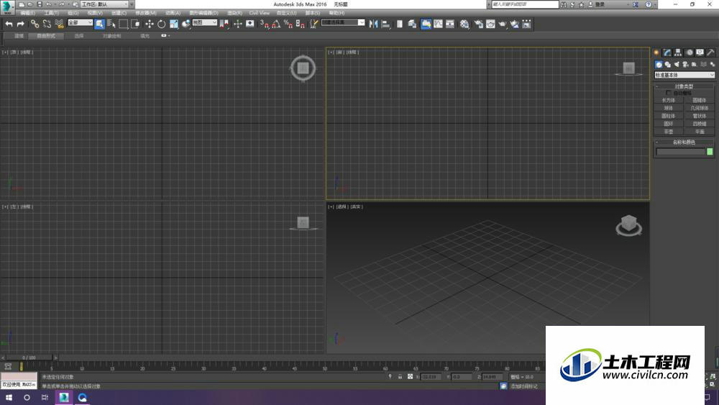Open Select by Name tool
The height and width of the screenshot is (405, 719).
click(111, 24)
